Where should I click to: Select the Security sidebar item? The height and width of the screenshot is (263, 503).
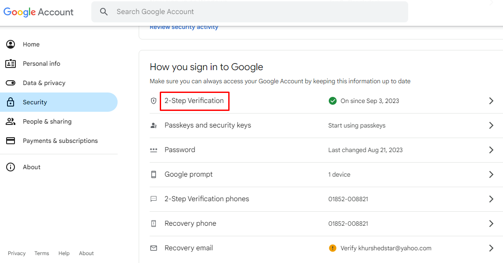coord(59,102)
